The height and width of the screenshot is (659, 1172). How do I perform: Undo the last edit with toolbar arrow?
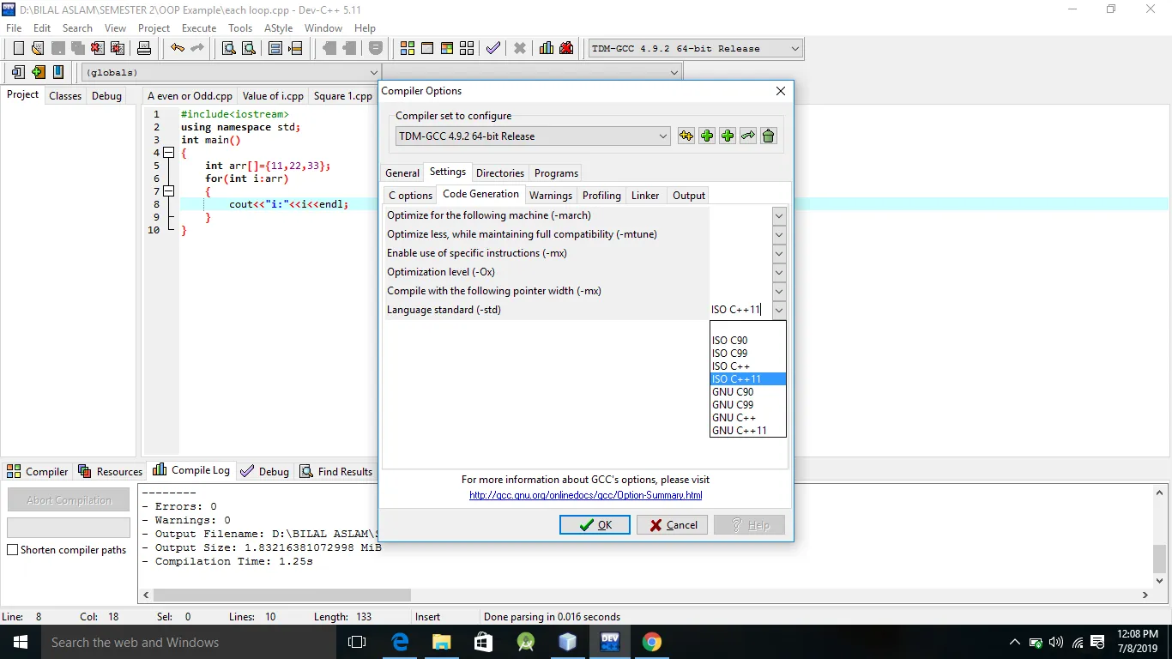click(x=178, y=49)
